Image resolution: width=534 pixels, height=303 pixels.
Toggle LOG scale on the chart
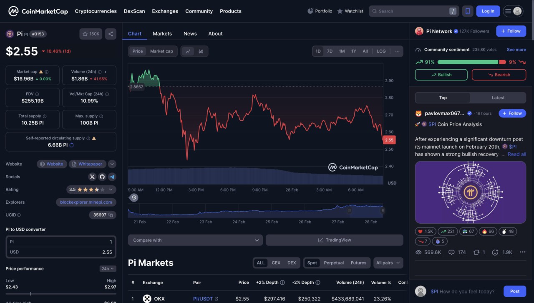tap(381, 51)
